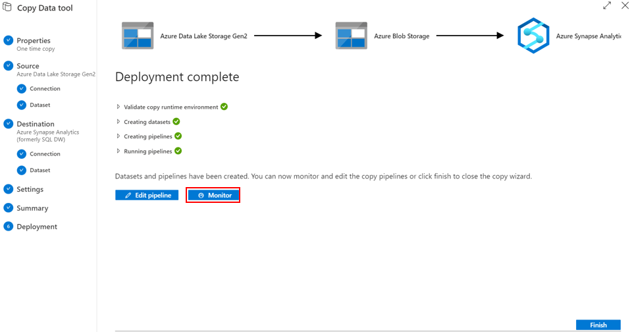Click the Edit pipeline button

coord(147,195)
